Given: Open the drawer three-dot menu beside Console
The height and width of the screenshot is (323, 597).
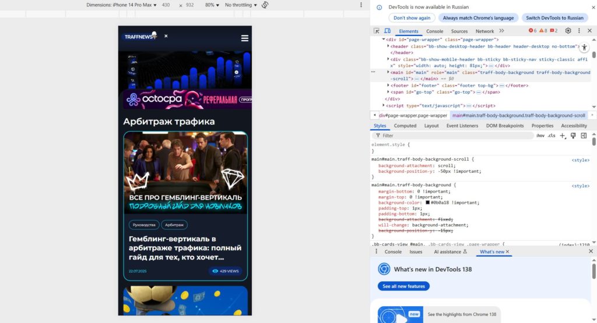Looking at the screenshot, I should (x=376, y=251).
